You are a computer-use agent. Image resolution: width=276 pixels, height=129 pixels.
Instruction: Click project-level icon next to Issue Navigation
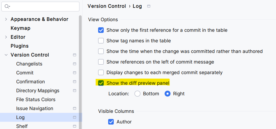click(x=74, y=108)
